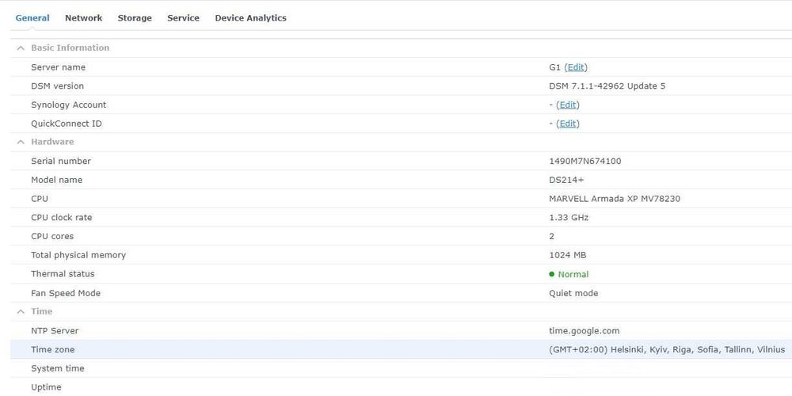The image size is (792, 396).
Task: Click the Time zone row label
Action: point(52,349)
